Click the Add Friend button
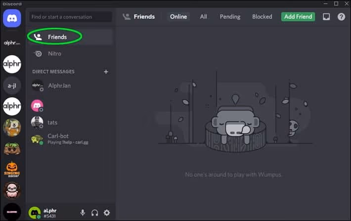 click(298, 17)
